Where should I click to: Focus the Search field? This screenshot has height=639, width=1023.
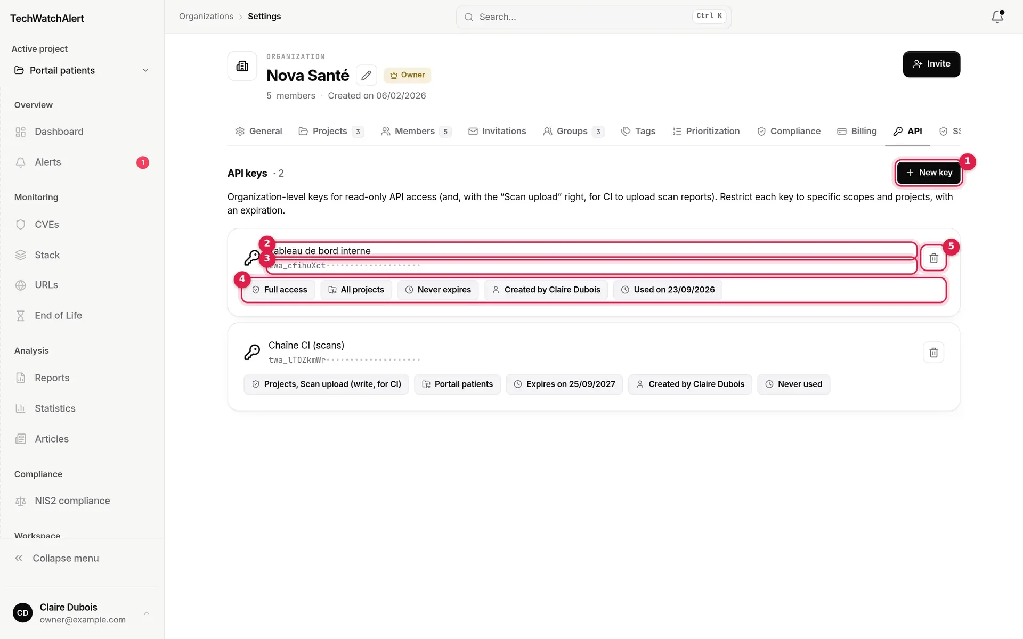click(594, 17)
